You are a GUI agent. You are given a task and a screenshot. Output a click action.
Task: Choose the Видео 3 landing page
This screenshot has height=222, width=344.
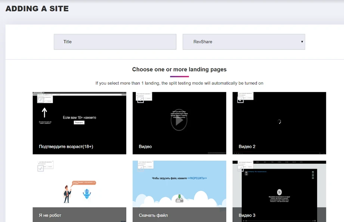279,191
